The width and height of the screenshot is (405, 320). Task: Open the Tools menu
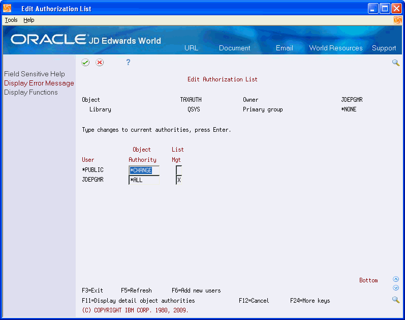click(11, 20)
